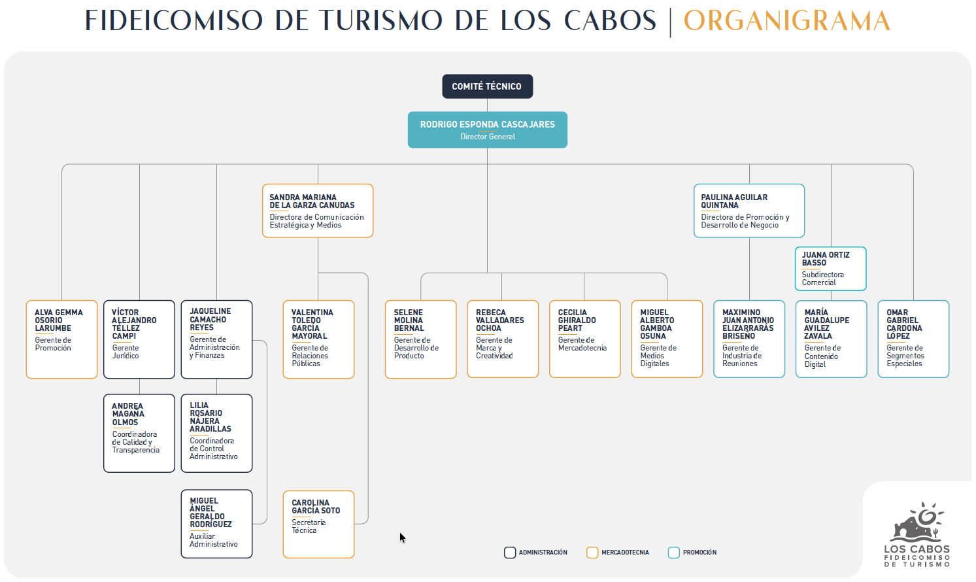Click the Los Cabos Fideicomiso de Turismo logo
This screenshot has width=976, height=582.
coord(917,534)
